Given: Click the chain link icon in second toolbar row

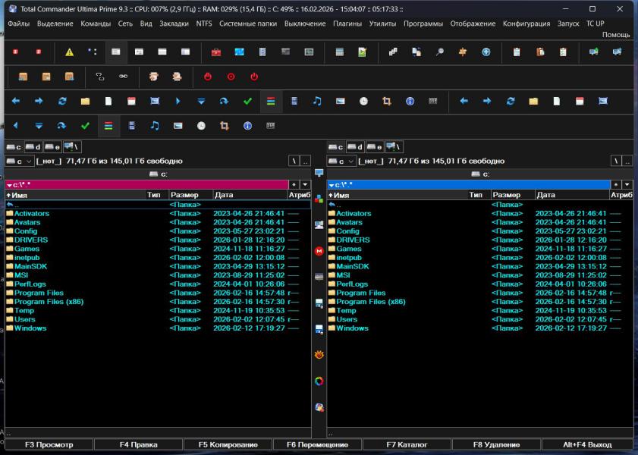Looking at the screenshot, I should 123,77.
